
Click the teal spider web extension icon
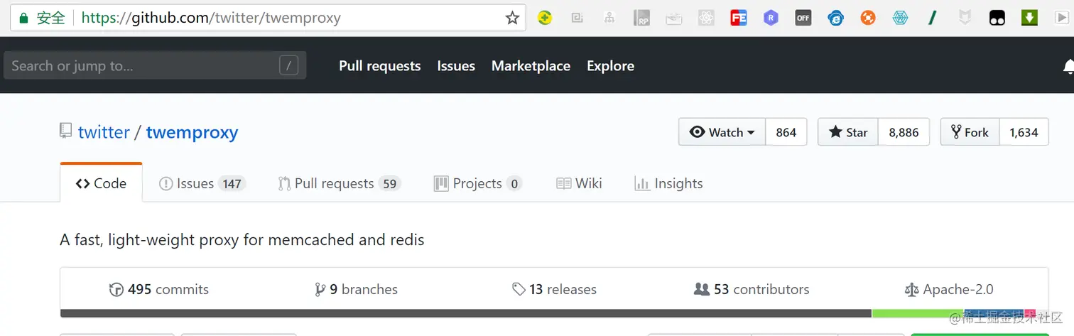[x=901, y=18]
